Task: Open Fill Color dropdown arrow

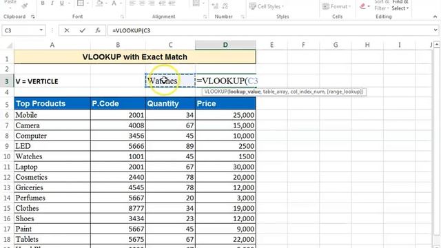Action: click(106, 3)
